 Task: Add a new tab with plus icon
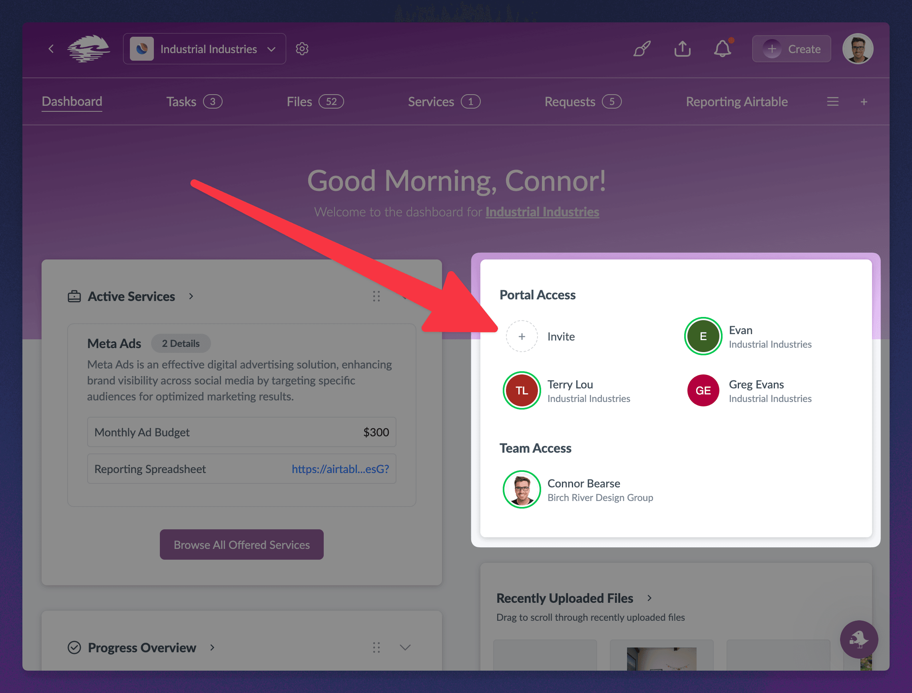pyautogui.click(x=864, y=102)
